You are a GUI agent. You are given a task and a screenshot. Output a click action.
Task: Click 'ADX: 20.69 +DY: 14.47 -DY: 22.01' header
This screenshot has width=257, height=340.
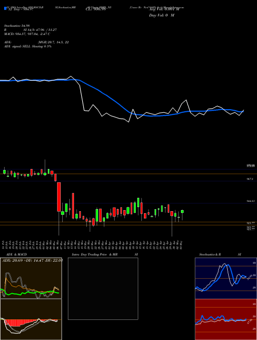(32, 260)
